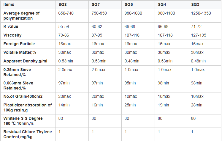Select the SG4 column header
This screenshot has height=143, width=222.
click(x=162, y=5)
